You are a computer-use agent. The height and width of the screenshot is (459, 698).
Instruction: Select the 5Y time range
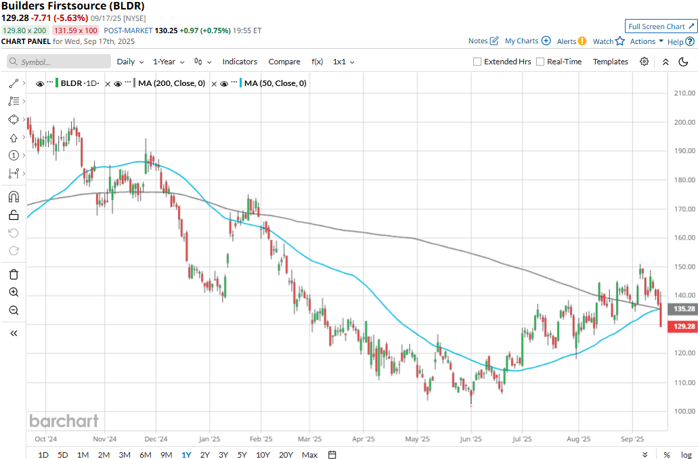click(242, 454)
